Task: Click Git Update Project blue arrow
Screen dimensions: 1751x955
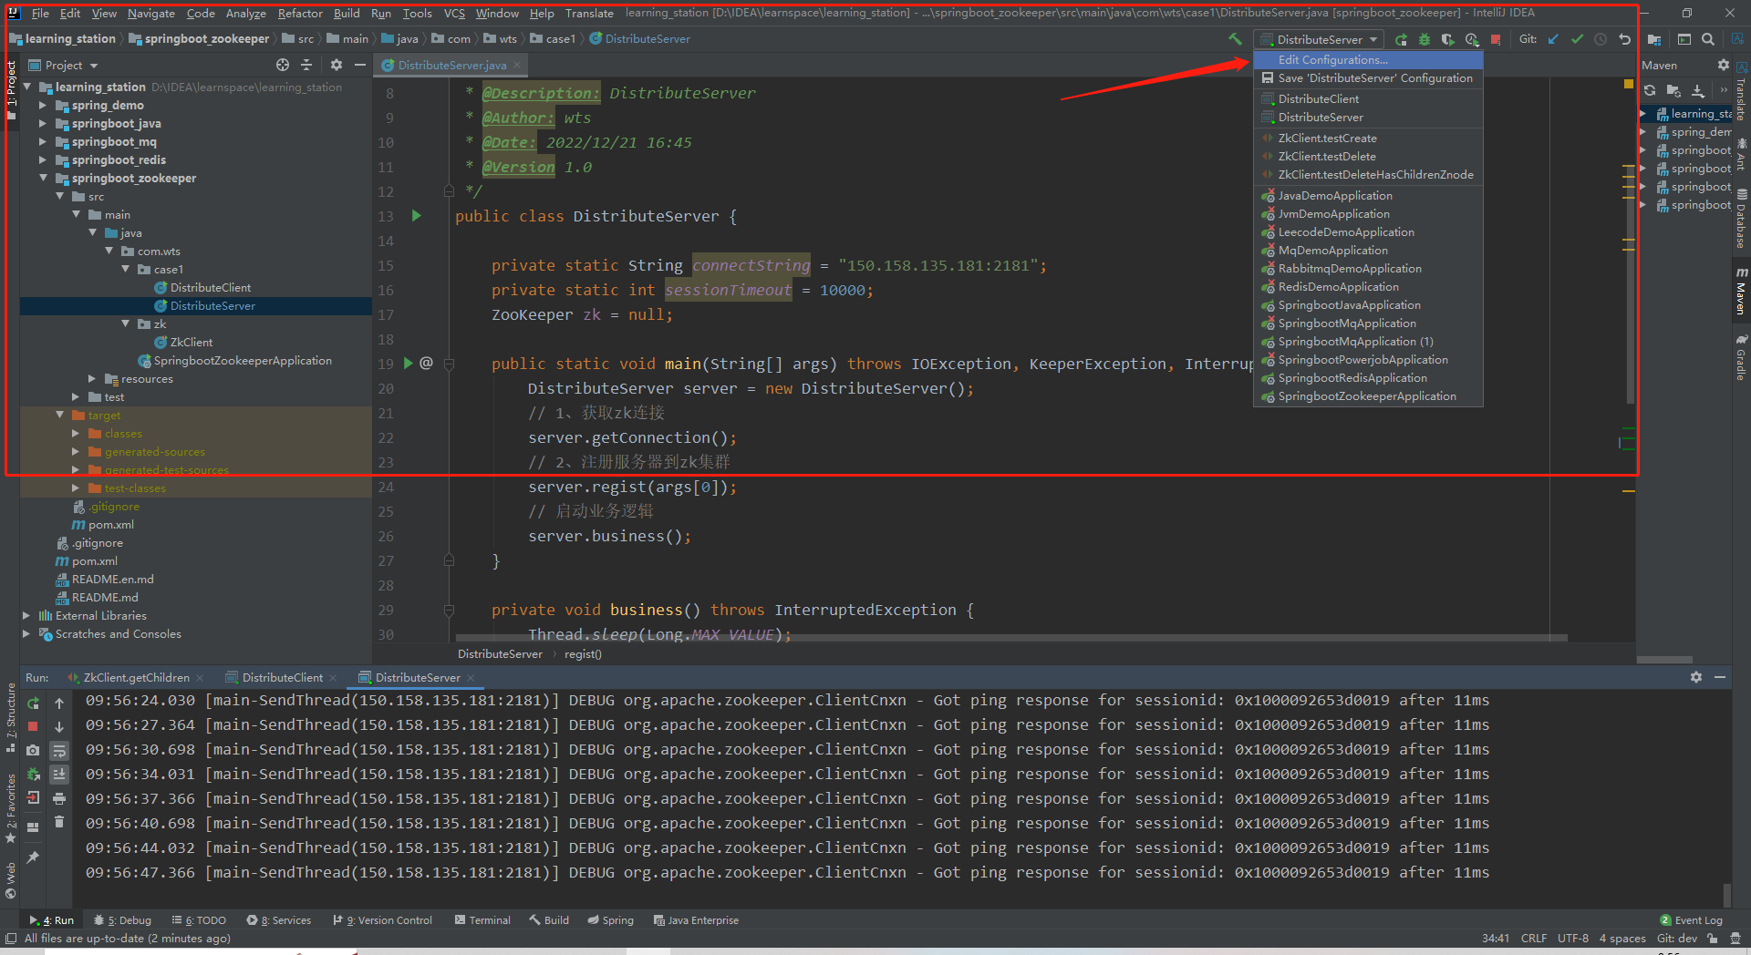Action: click(x=1553, y=39)
